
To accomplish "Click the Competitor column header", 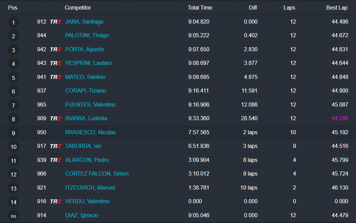I will coord(78,8).
